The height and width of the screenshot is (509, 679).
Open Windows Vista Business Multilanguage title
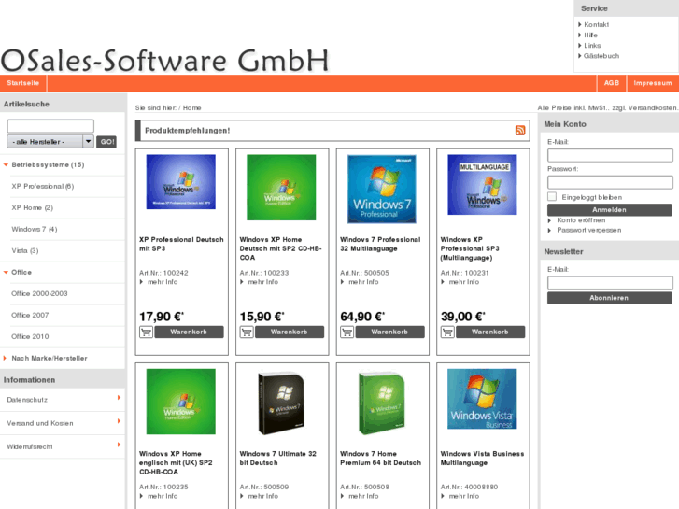483,459
